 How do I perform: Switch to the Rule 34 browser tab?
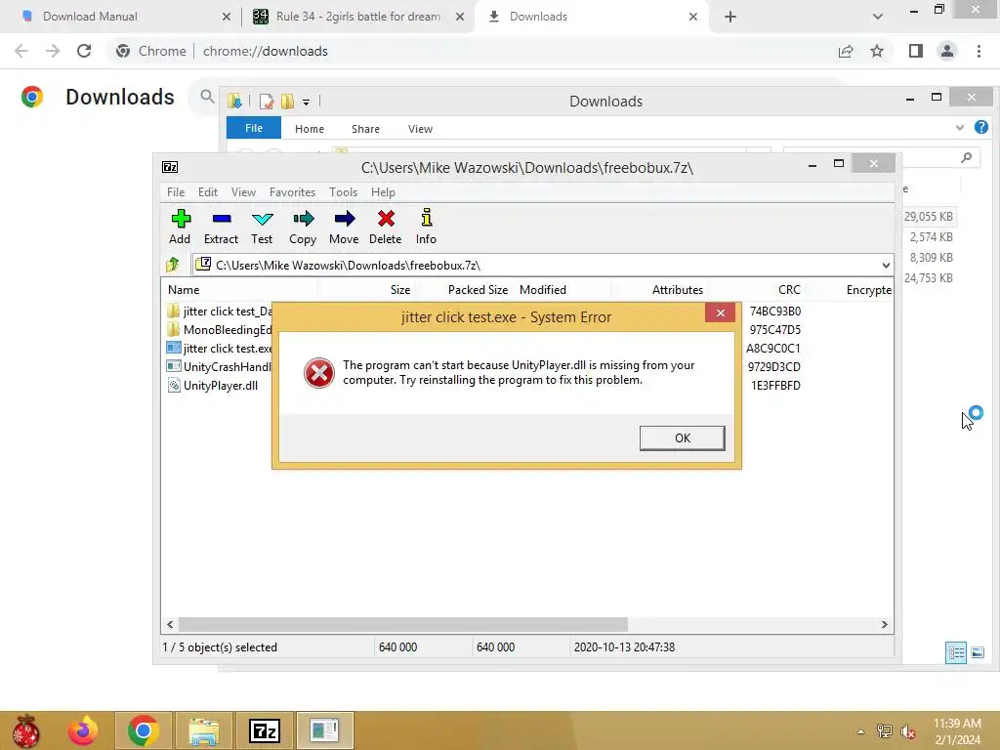pos(357,17)
